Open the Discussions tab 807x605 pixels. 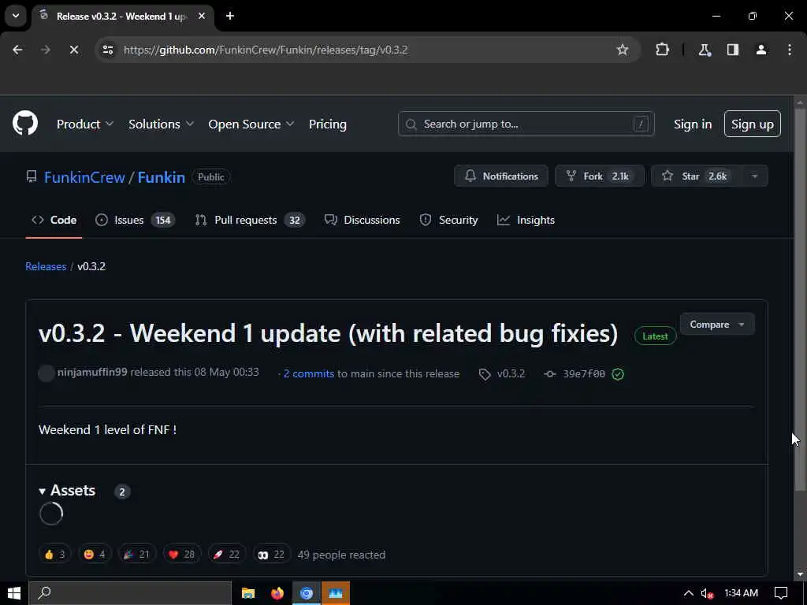click(363, 220)
